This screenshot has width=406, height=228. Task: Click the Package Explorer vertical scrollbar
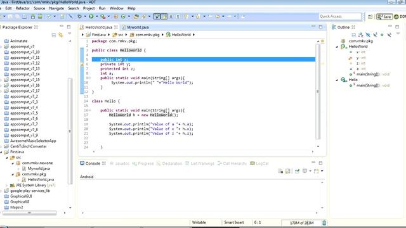[x=70, y=131]
